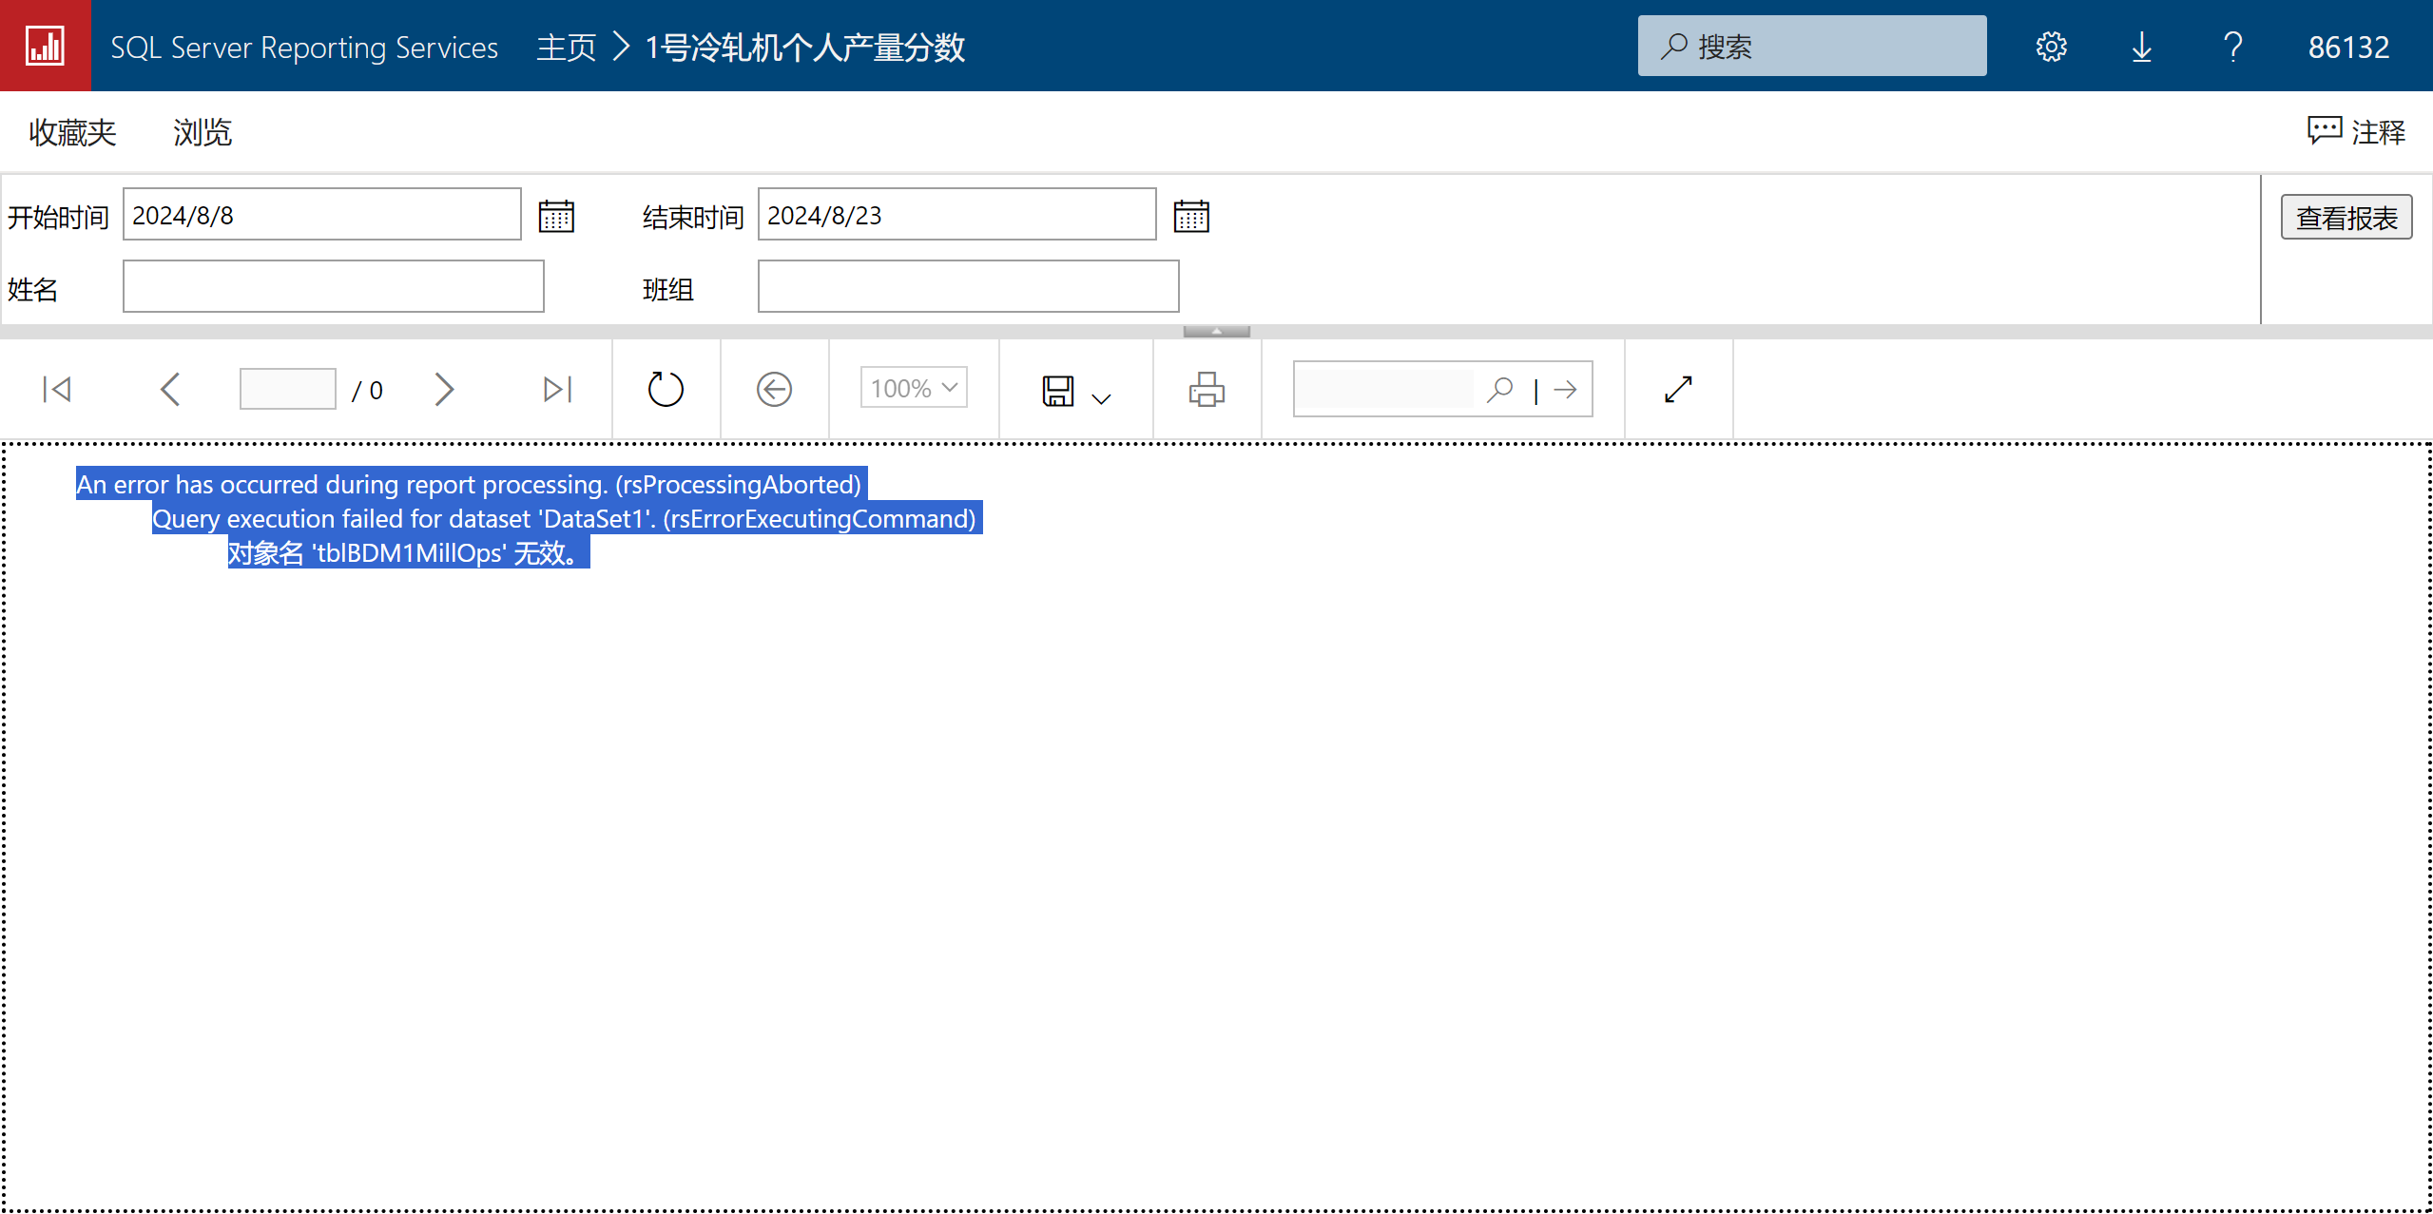This screenshot has height=1214, width=2433.
Task: Open the 收藏夹 tab
Action: pos(72,132)
